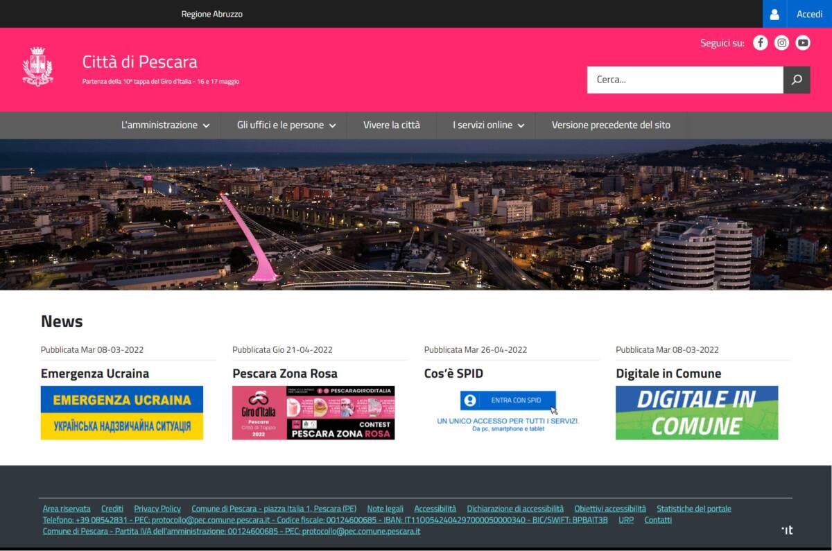
Task: Click the Telefono and PEC contact line
Action: (325, 520)
